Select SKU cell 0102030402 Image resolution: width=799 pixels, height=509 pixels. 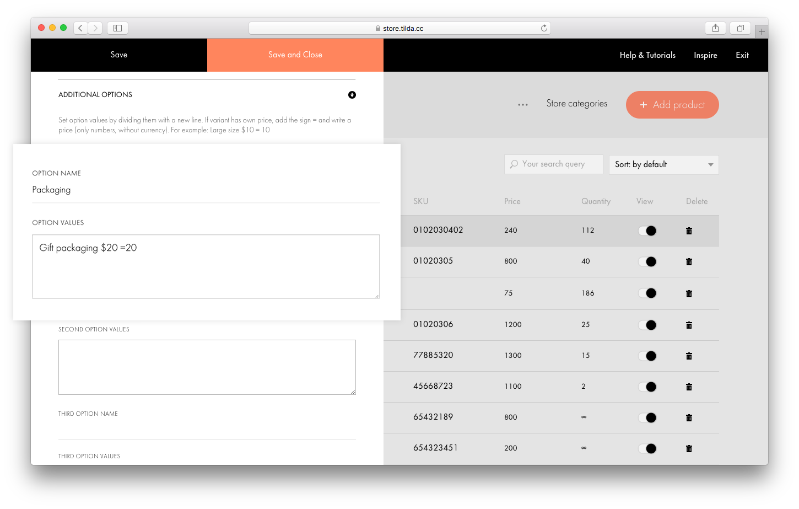tap(438, 230)
